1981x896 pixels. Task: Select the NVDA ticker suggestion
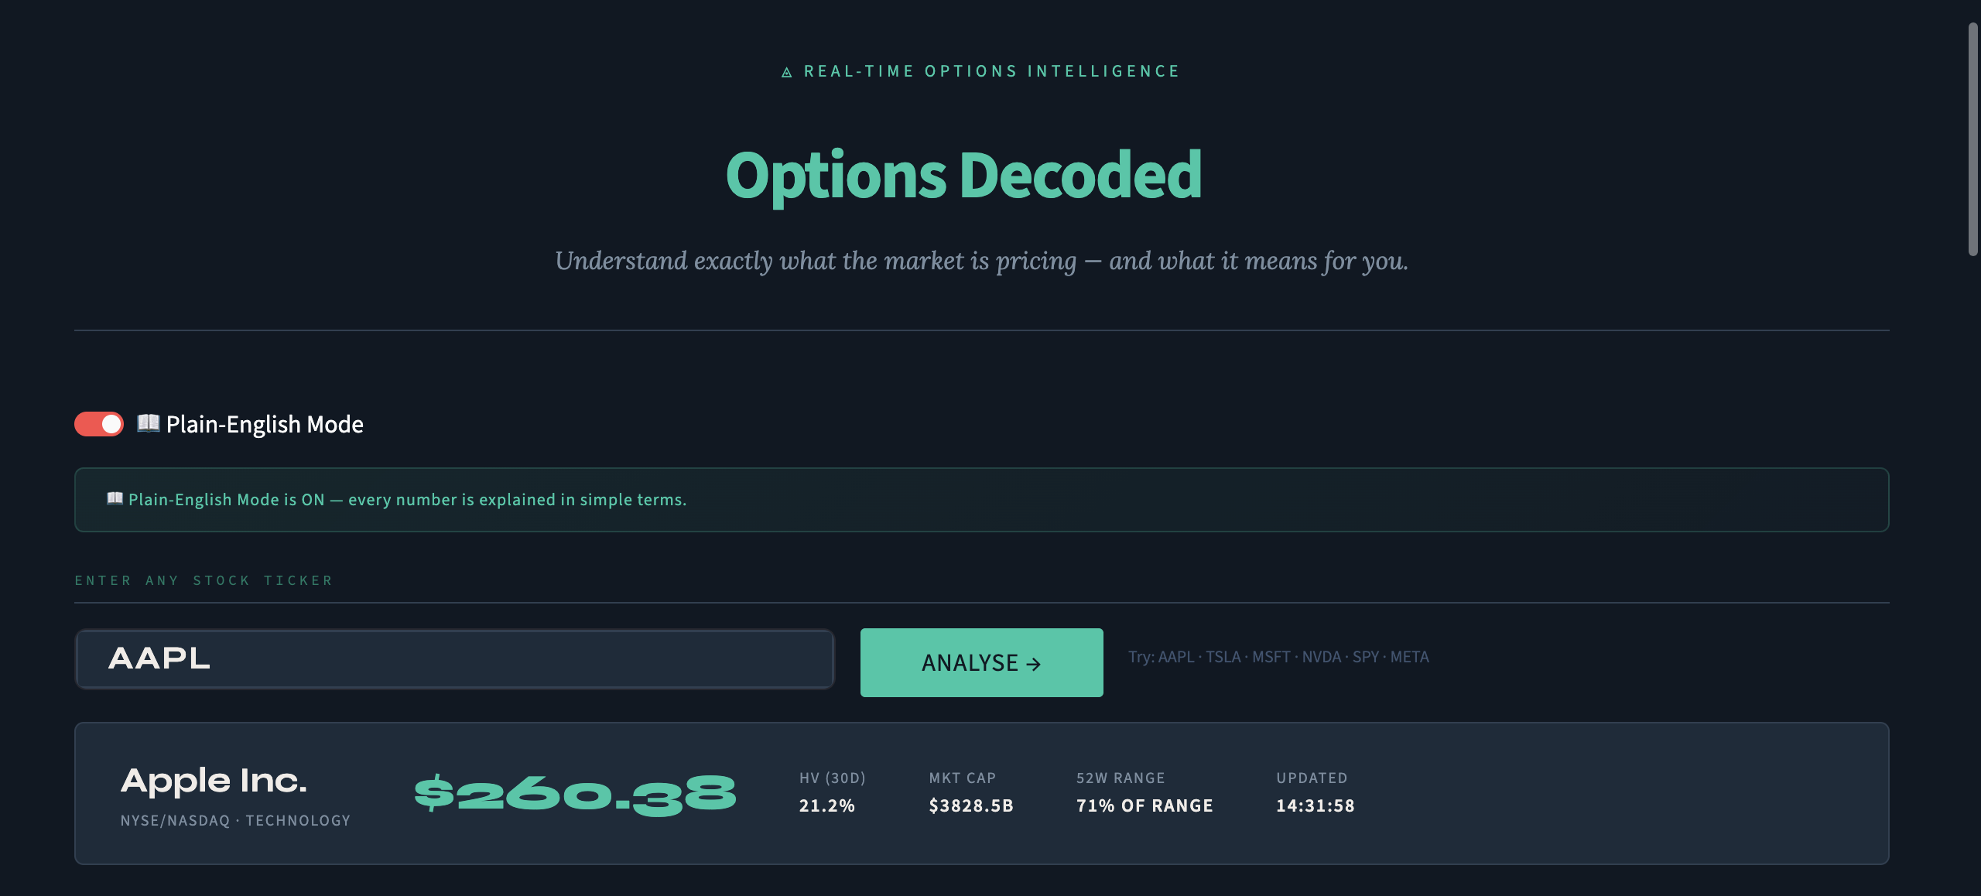click(x=1322, y=656)
